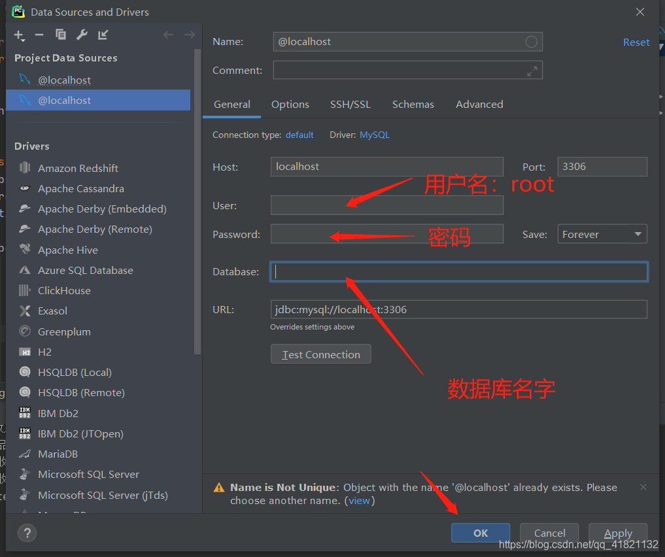
Task: Remove the selected data source
Action: click(39, 35)
